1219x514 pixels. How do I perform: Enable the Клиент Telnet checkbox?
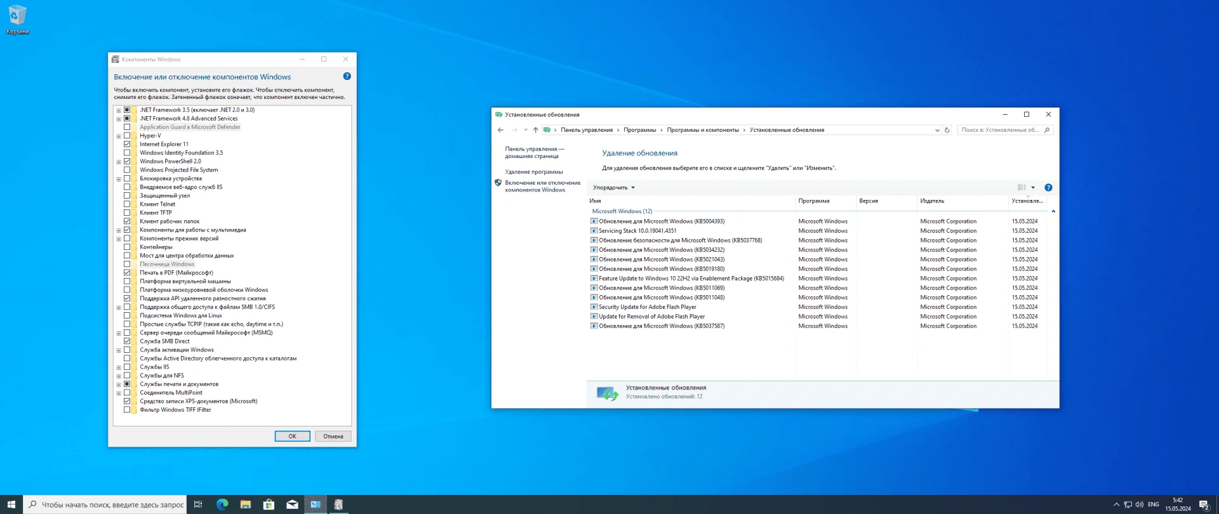[x=127, y=204]
